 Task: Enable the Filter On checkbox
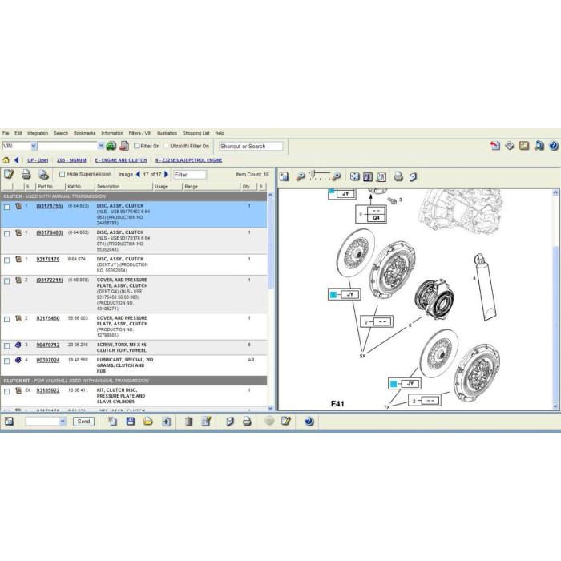tap(137, 146)
